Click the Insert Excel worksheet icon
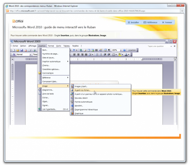The height and width of the screenshot is (165, 190). click(x=92, y=50)
